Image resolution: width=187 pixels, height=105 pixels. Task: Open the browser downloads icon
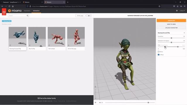pyautogui.click(x=178, y=6)
